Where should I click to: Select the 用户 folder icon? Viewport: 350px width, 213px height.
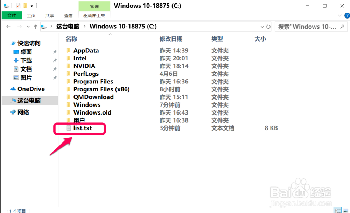tap(69, 120)
